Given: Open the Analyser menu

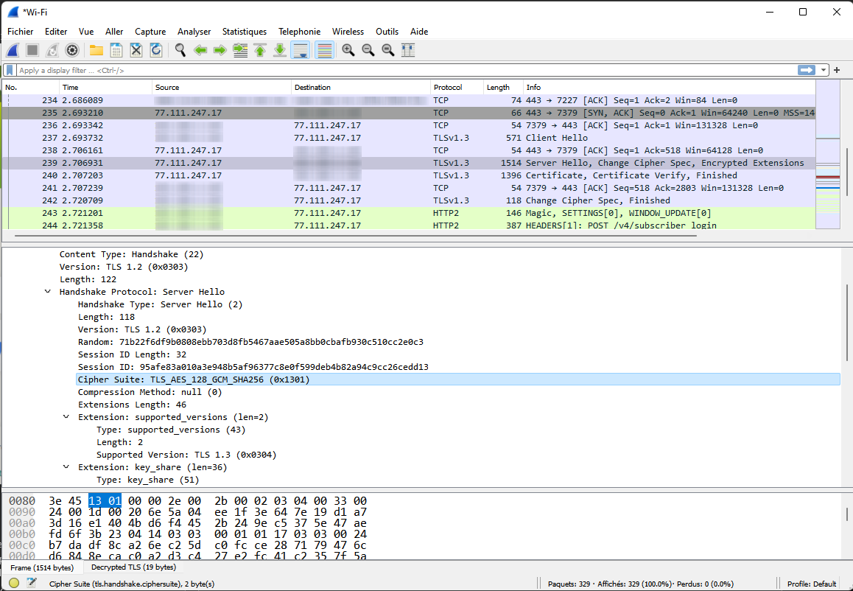Looking at the screenshot, I should click(x=194, y=32).
